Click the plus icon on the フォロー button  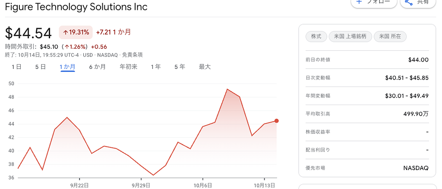coord(359,2)
